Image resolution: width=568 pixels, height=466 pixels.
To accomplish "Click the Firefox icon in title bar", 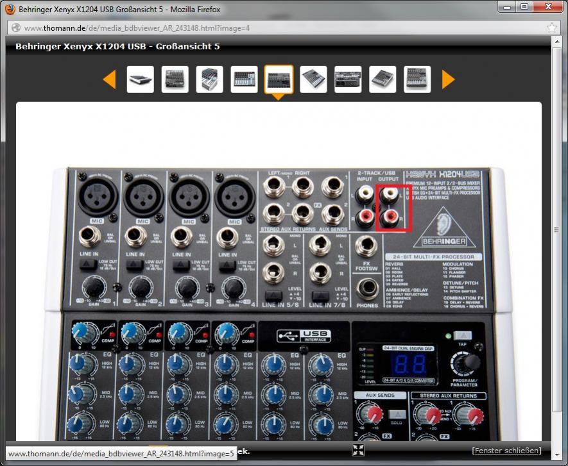I will pos(10,10).
